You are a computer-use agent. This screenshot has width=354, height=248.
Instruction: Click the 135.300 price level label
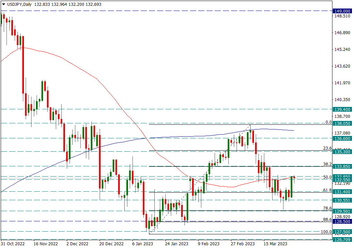342,152
